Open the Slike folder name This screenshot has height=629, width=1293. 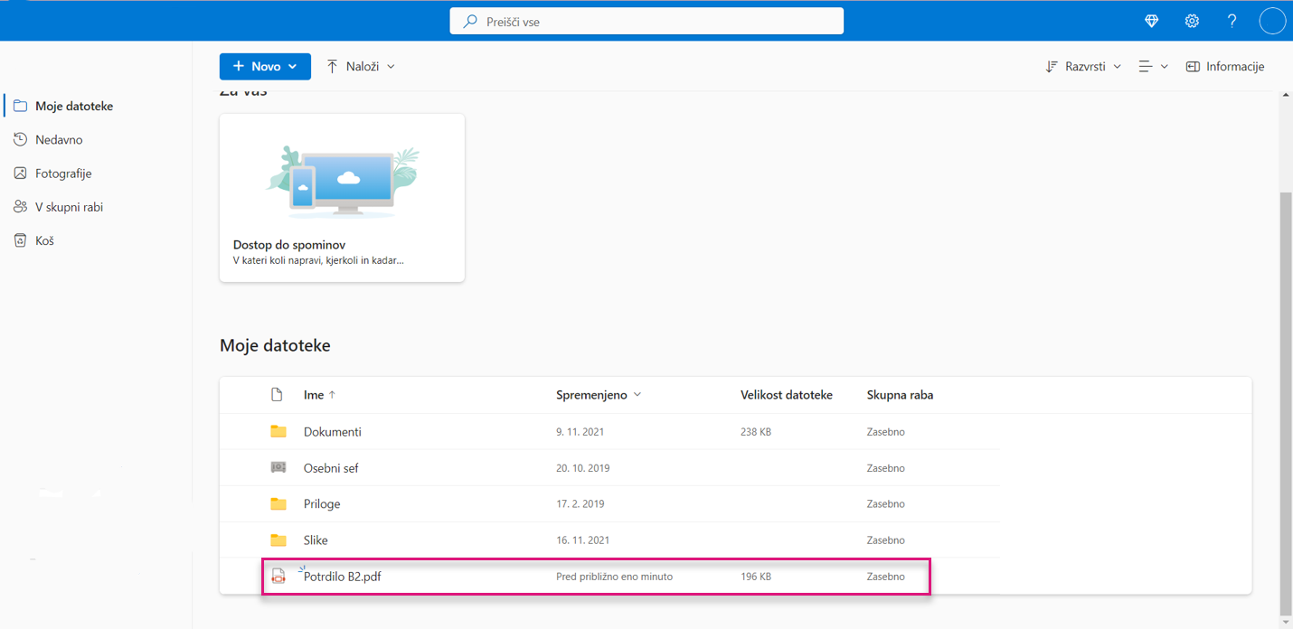click(316, 540)
